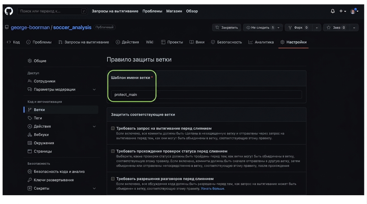The image size is (367, 204).
Task: Click branch icon next to Ветки
Action: tap(30, 110)
